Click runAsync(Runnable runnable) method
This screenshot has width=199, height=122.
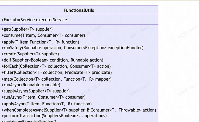(31, 85)
